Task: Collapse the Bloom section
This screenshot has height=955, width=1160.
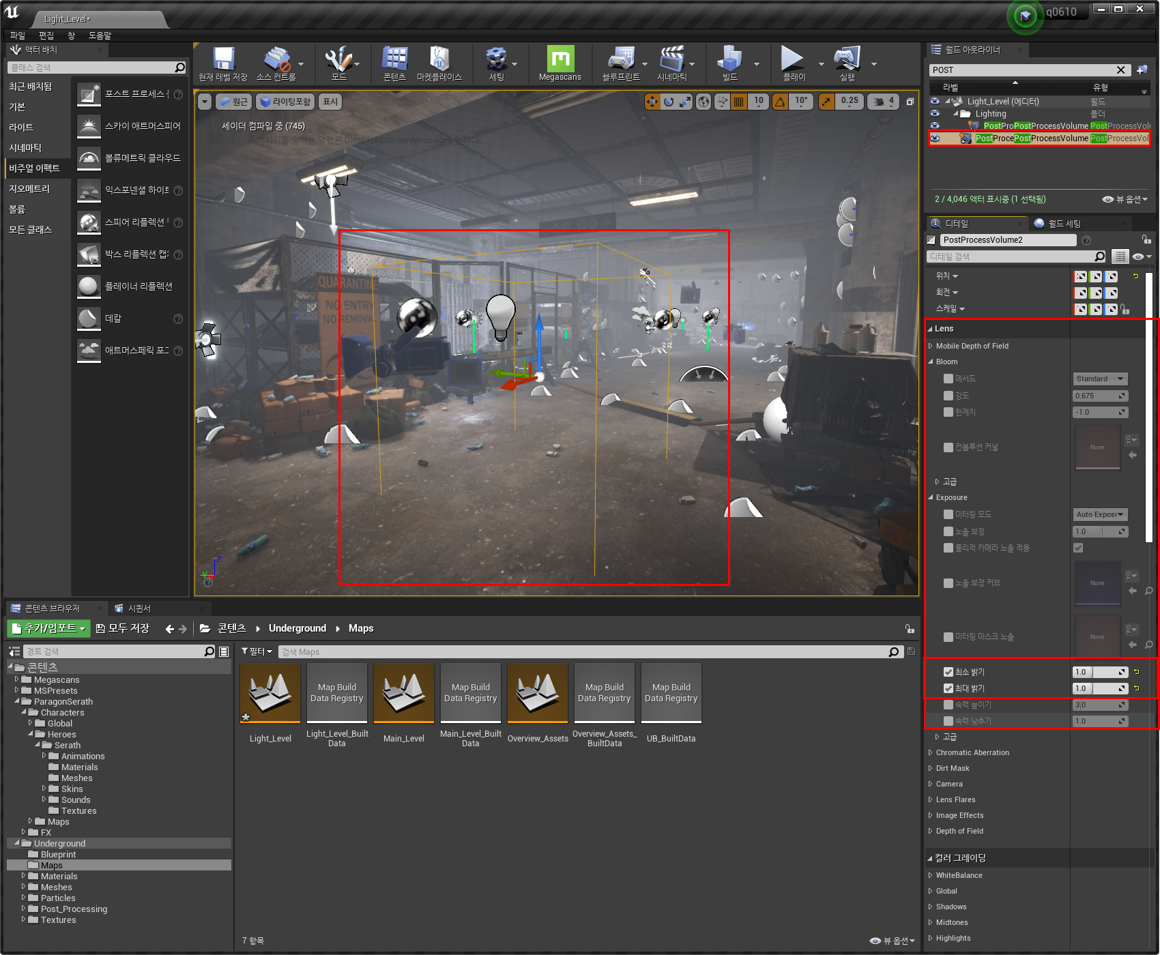Action: [931, 362]
